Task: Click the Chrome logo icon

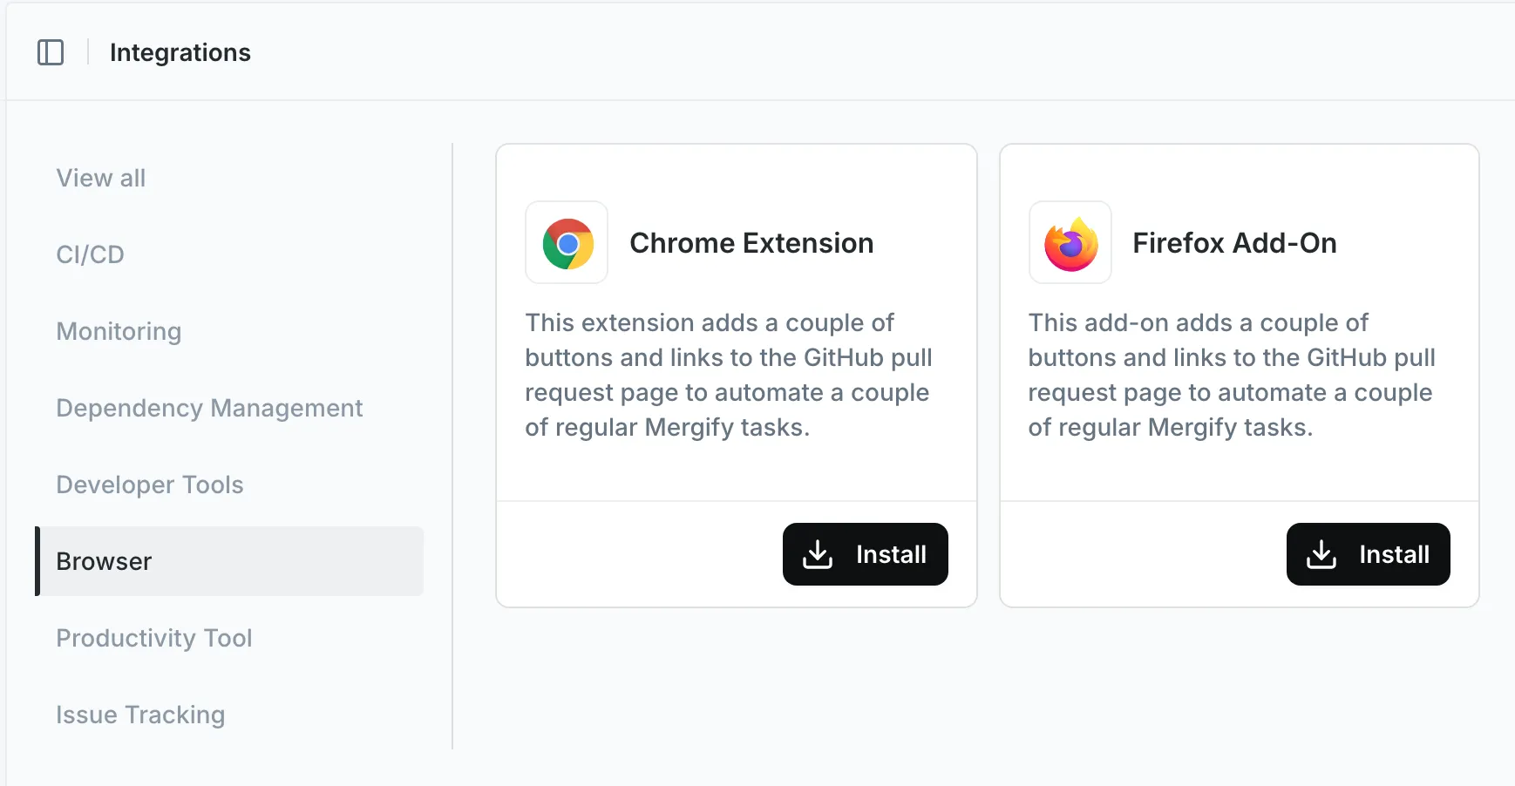Action: pos(567,243)
